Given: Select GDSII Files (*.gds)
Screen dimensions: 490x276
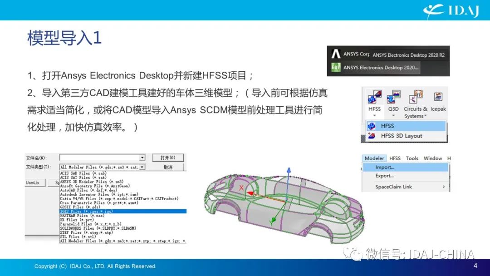Looking at the screenshot, I should (123, 207).
